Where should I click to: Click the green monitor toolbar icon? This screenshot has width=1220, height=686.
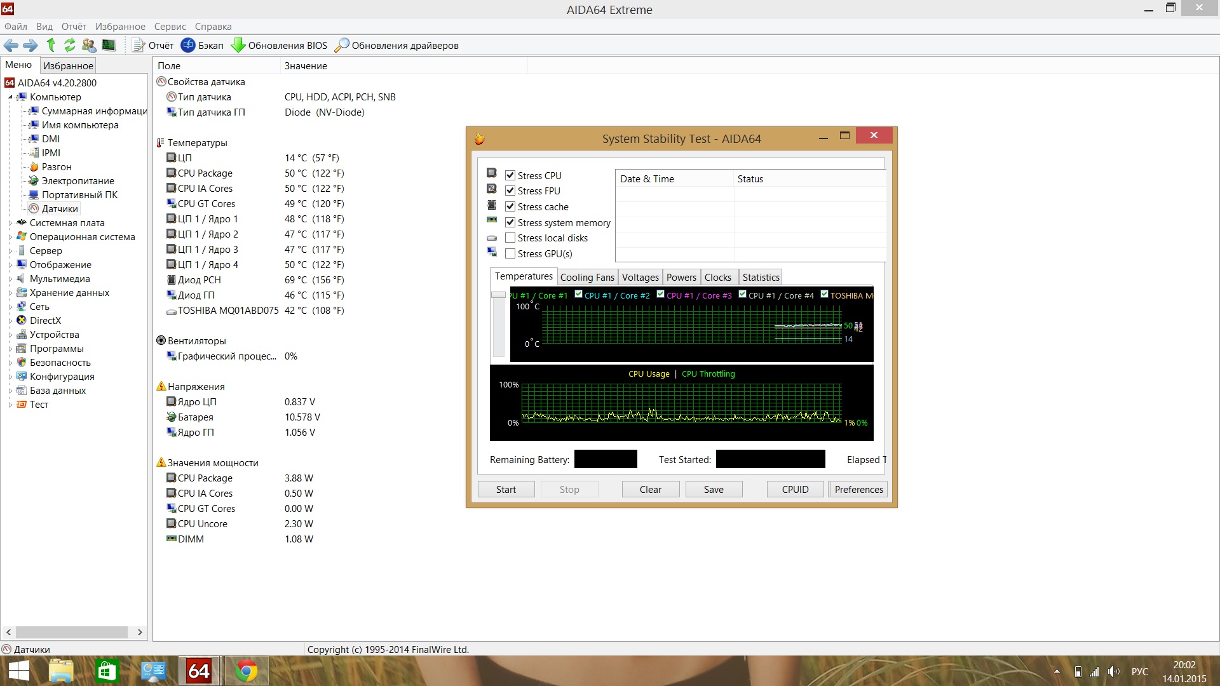click(109, 45)
